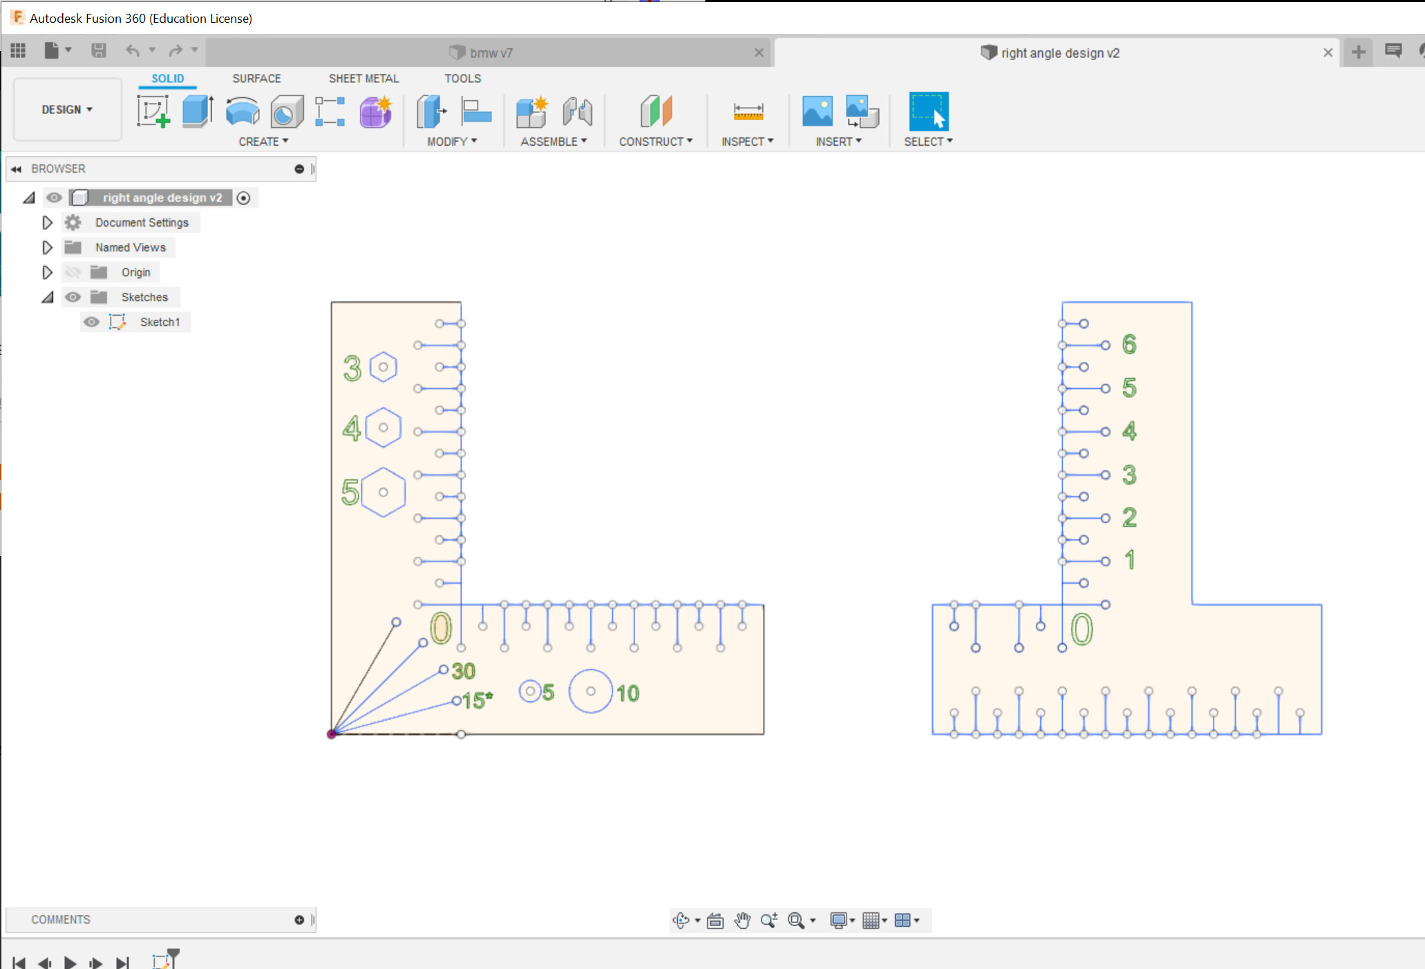
Task: Select the New Component tool
Action: tap(532, 111)
